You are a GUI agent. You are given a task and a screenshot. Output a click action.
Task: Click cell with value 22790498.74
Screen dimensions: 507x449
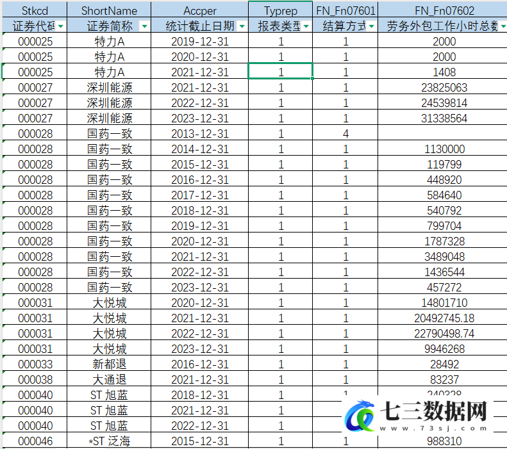443,334
